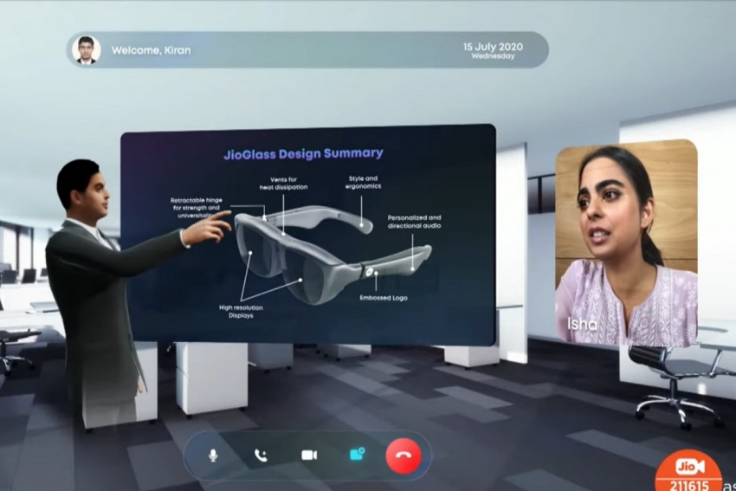Click 'Retractable hinge for strength' label

tap(197, 208)
